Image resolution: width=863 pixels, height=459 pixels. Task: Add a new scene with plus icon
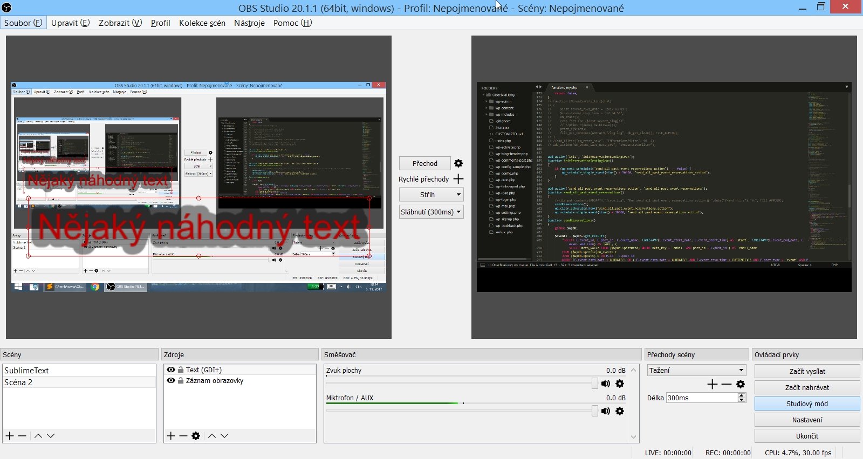(x=10, y=436)
